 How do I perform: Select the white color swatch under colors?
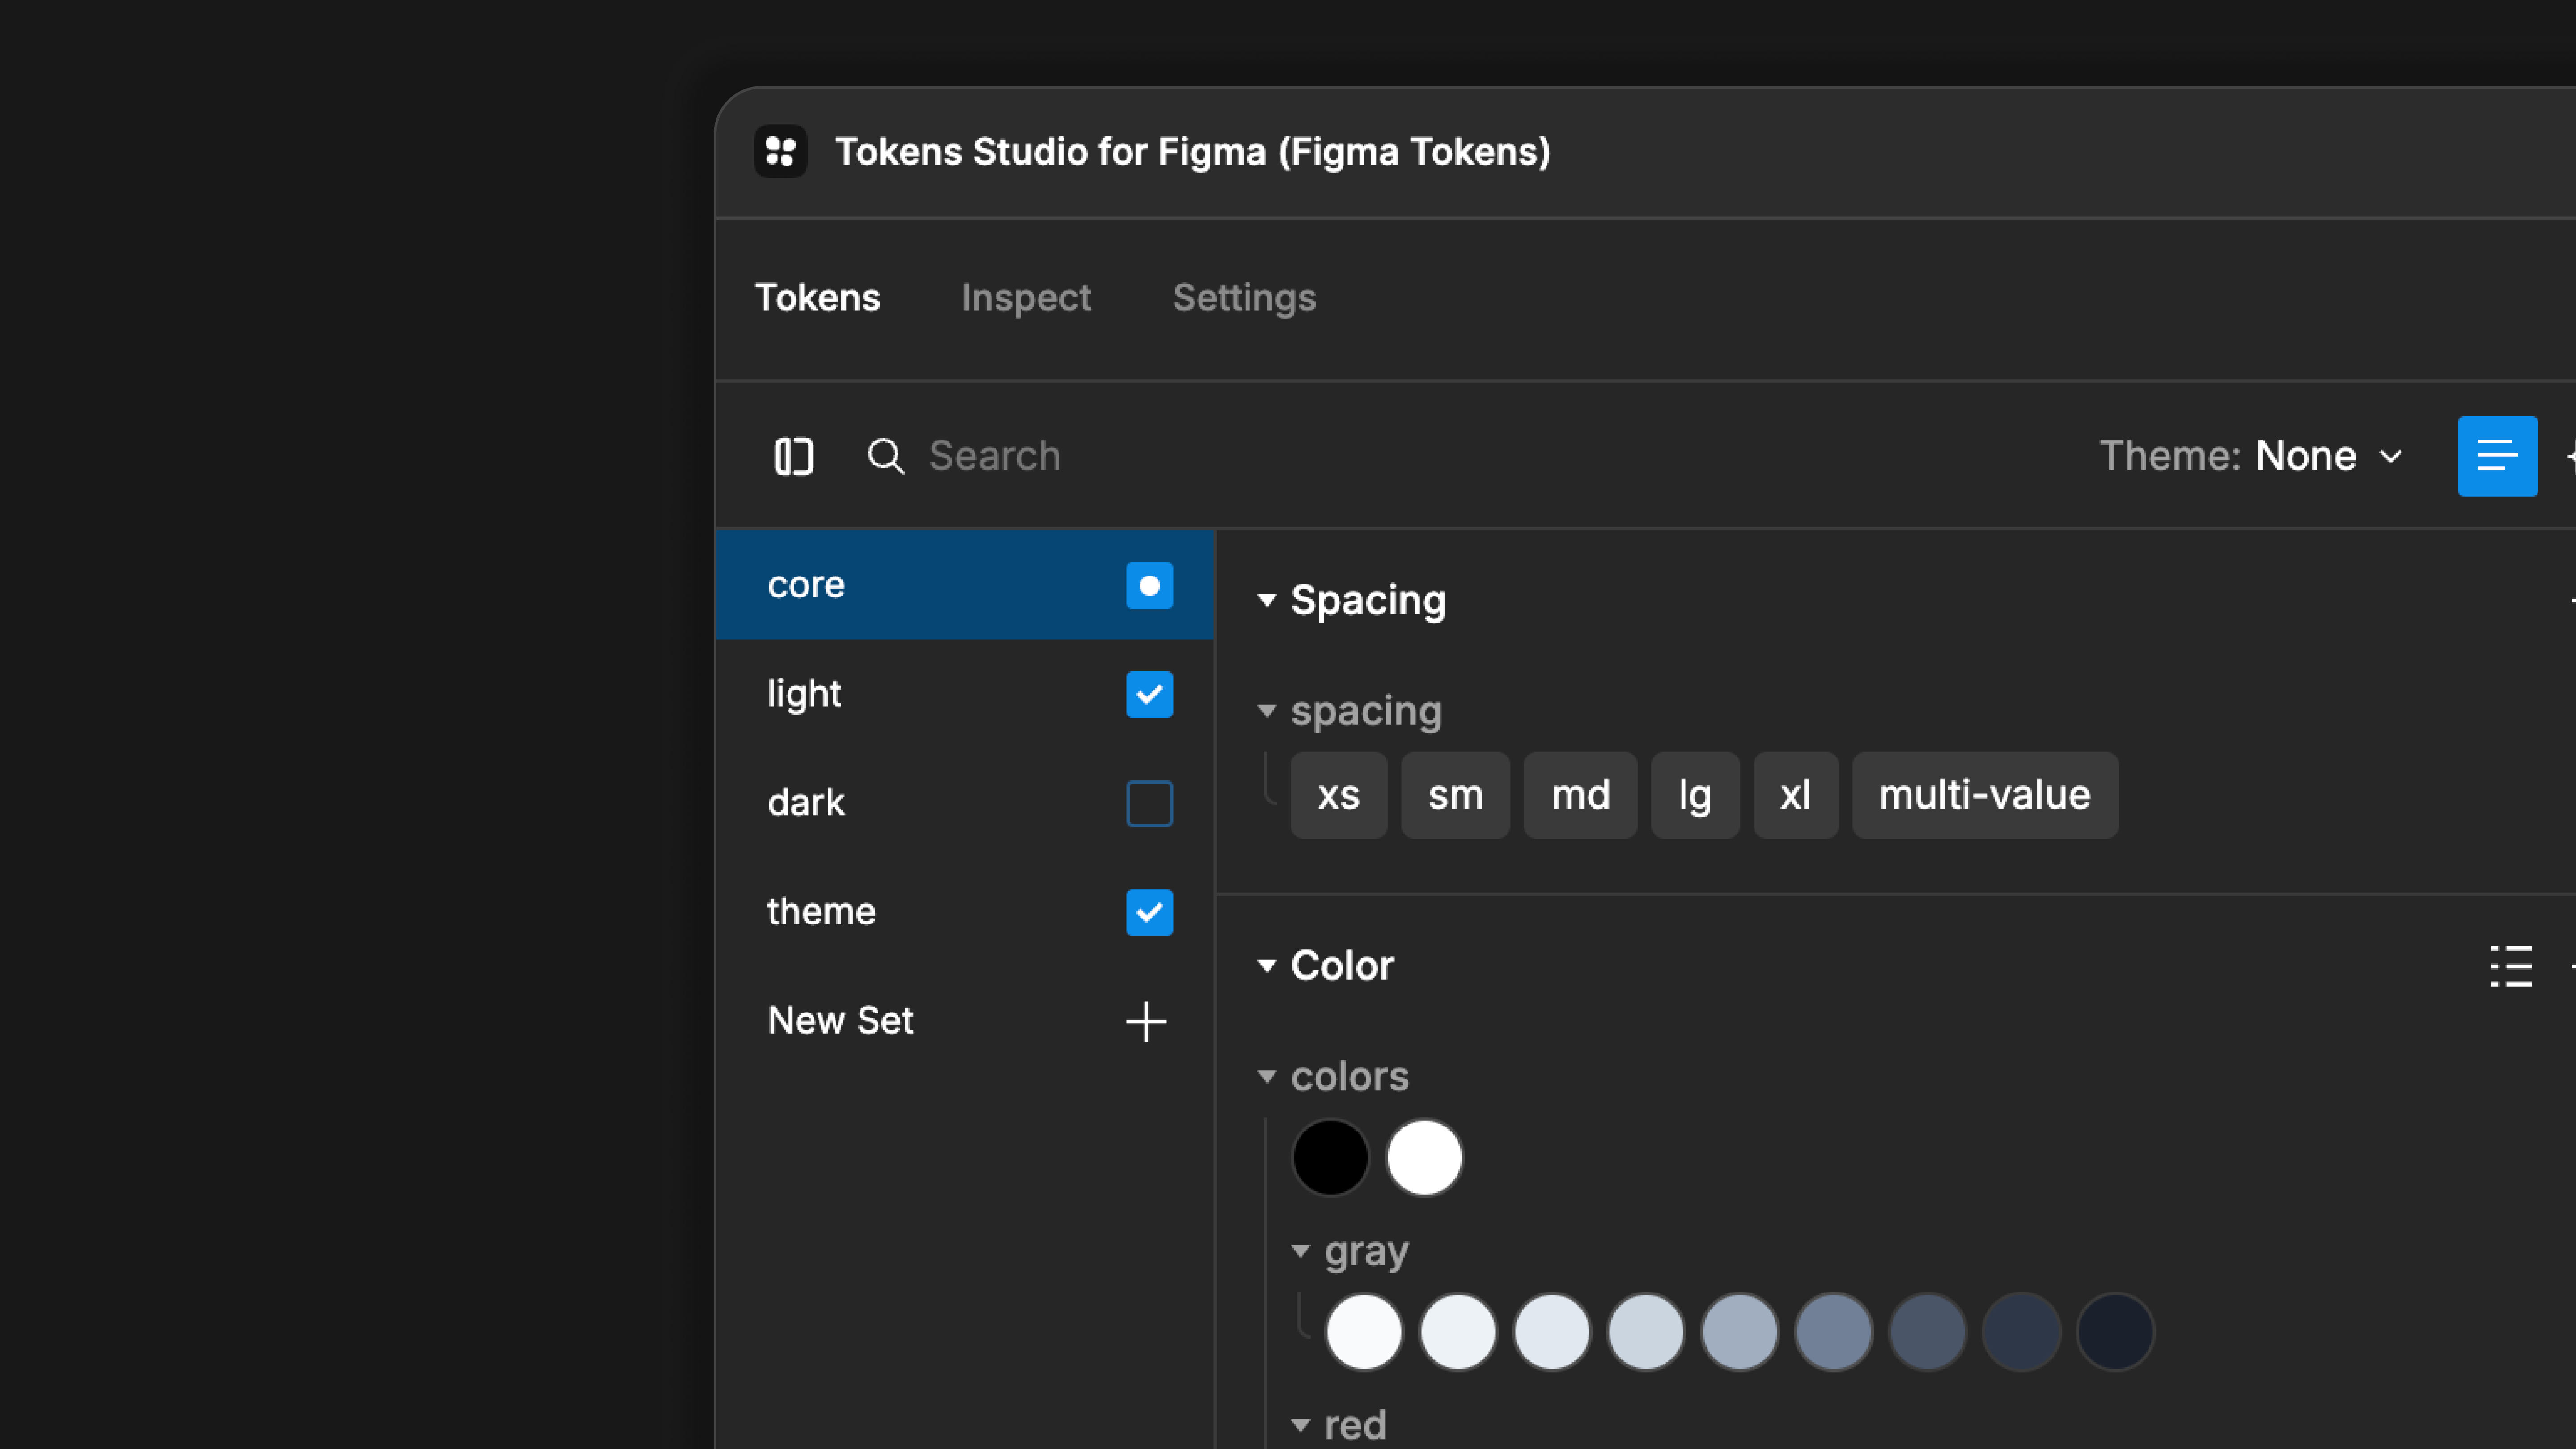(x=1424, y=1157)
